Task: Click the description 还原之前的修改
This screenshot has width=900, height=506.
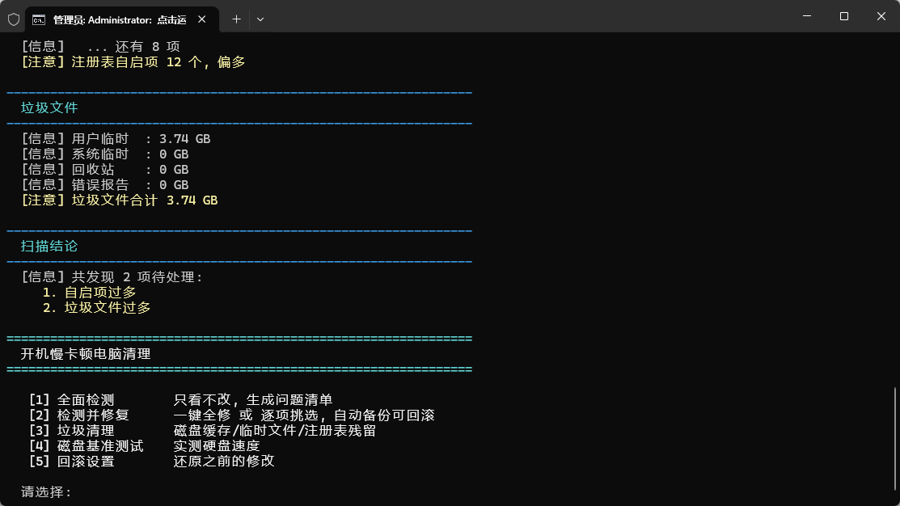Action: (x=224, y=462)
